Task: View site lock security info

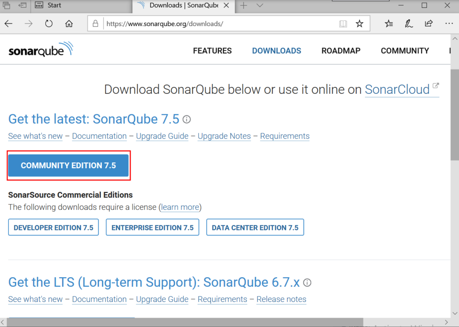Action: [95, 23]
